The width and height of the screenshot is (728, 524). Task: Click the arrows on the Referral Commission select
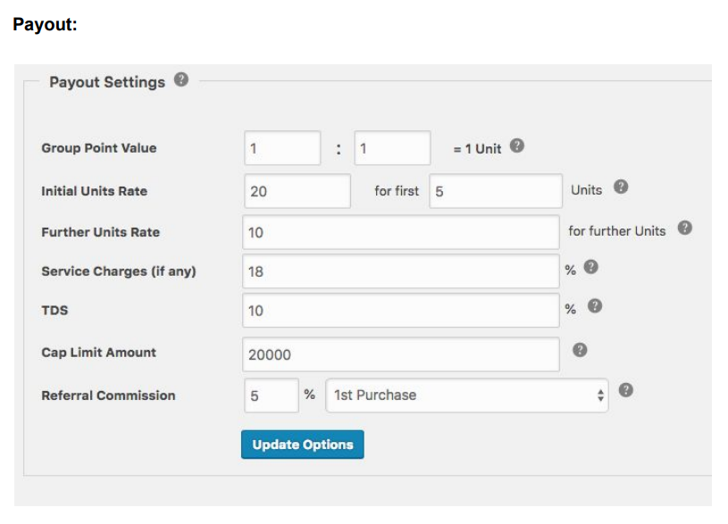pos(600,395)
